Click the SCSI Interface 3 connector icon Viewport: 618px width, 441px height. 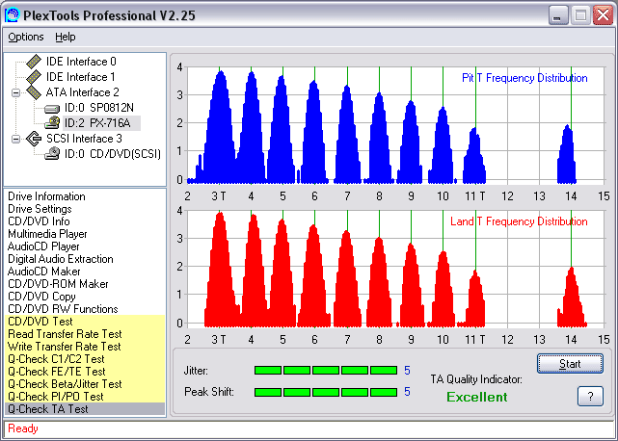coord(34,139)
